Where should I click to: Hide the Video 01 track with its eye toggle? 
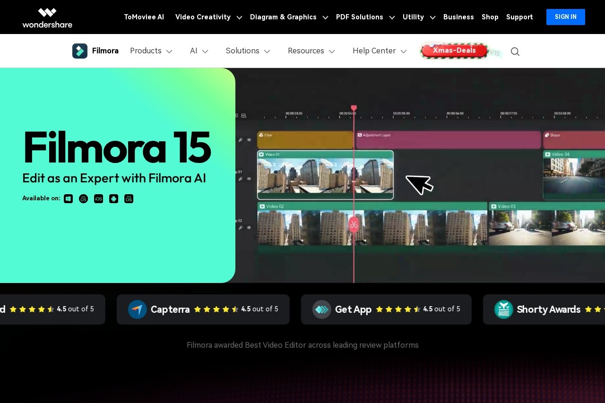click(249, 179)
